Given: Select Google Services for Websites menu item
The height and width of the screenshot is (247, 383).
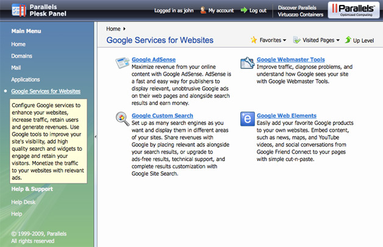Looking at the screenshot, I should pos(46,91).
